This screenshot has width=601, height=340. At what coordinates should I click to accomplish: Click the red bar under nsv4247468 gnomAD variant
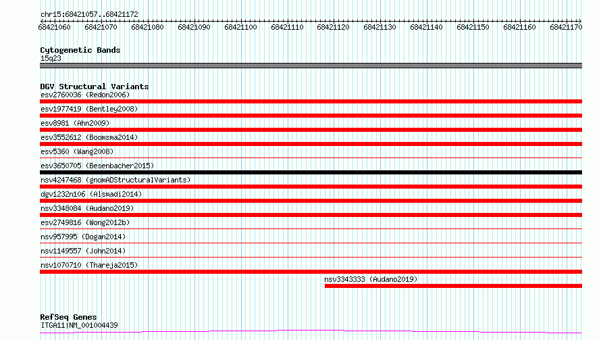click(311, 187)
